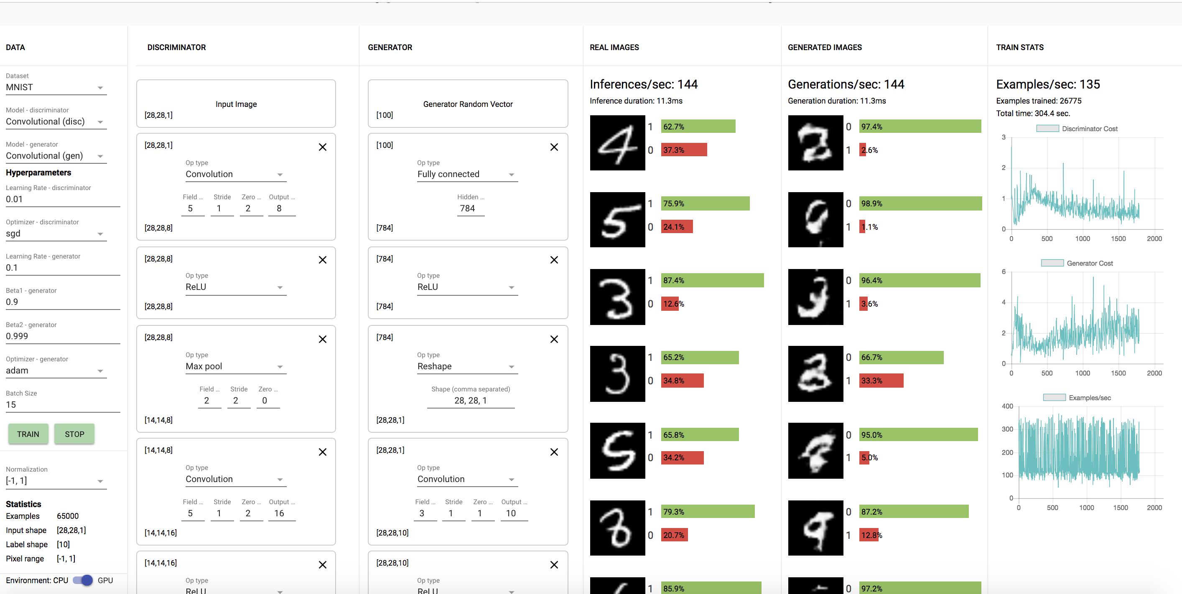
Task: Edit Field size 3 of generator convolution
Action: pyautogui.click(x=425, y=513)
